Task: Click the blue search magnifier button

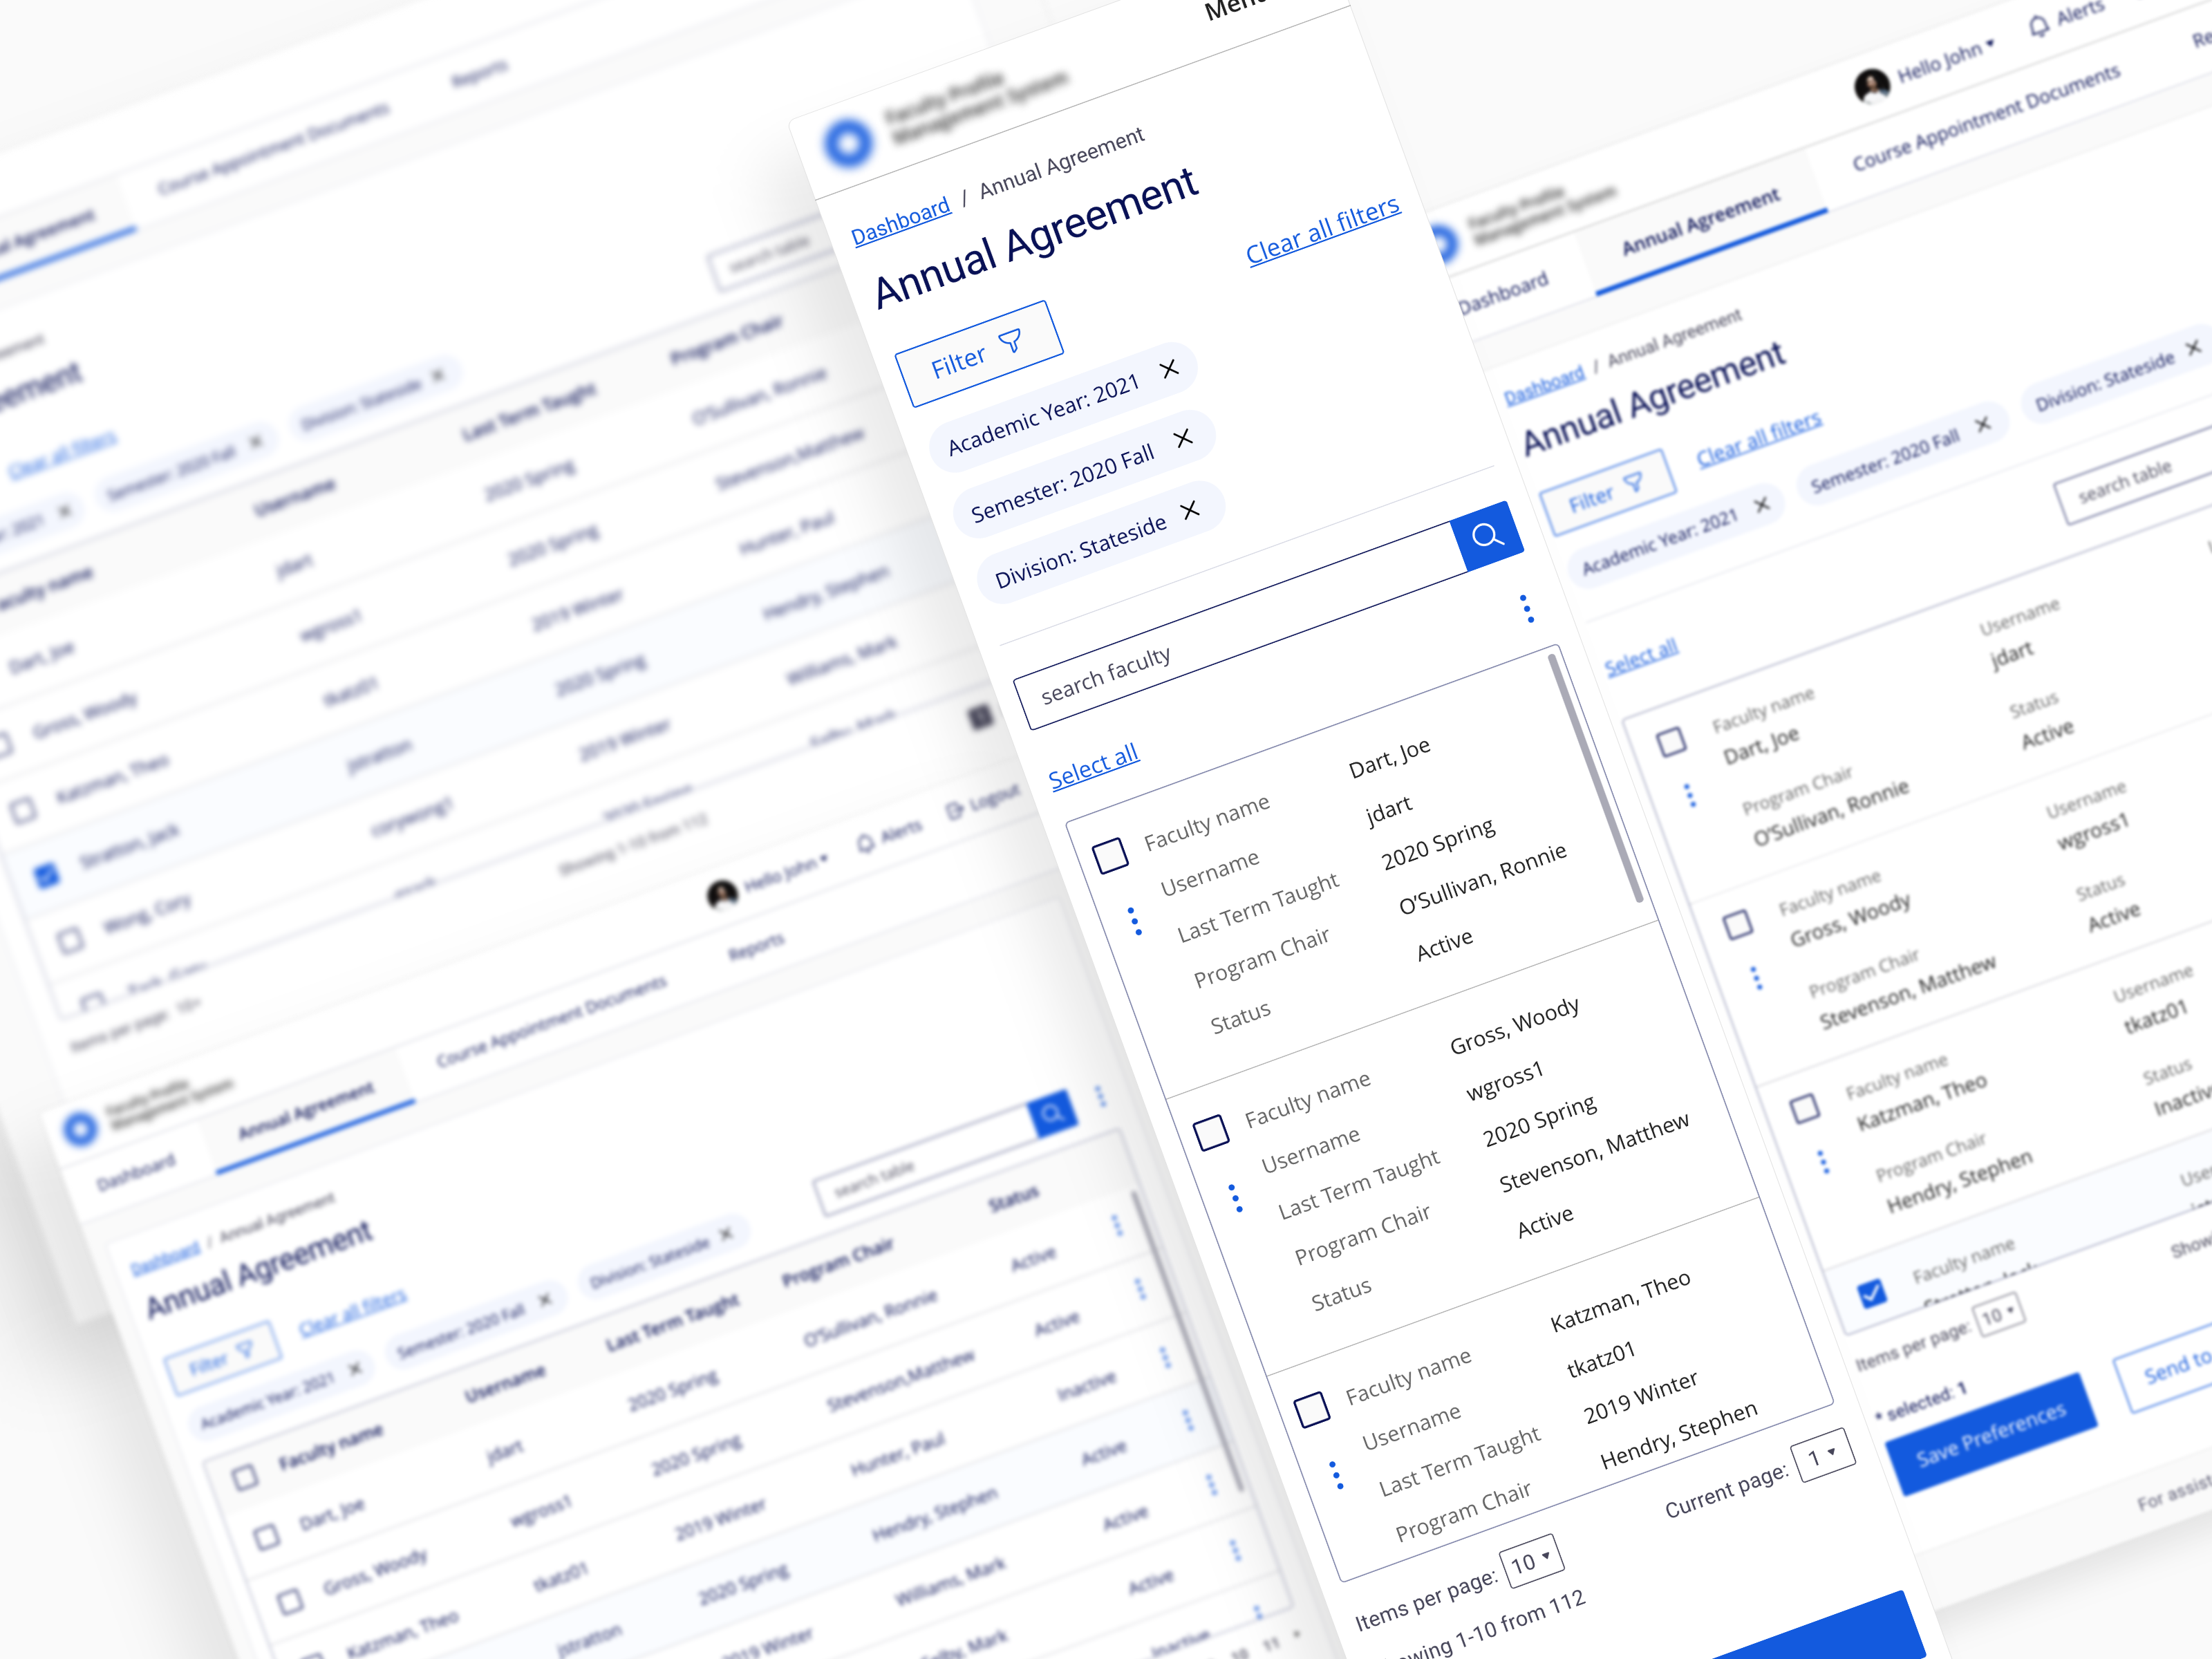Action: point(1487,536)
